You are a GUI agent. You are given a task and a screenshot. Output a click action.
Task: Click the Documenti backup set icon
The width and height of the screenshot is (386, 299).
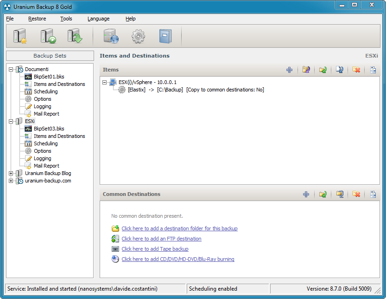click(x=19, y=69)
